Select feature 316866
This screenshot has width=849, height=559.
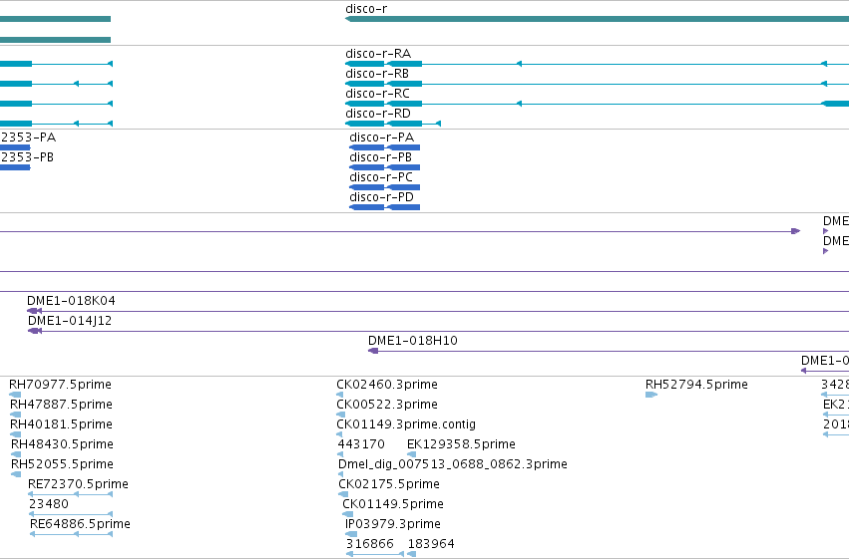pos(370,544)
